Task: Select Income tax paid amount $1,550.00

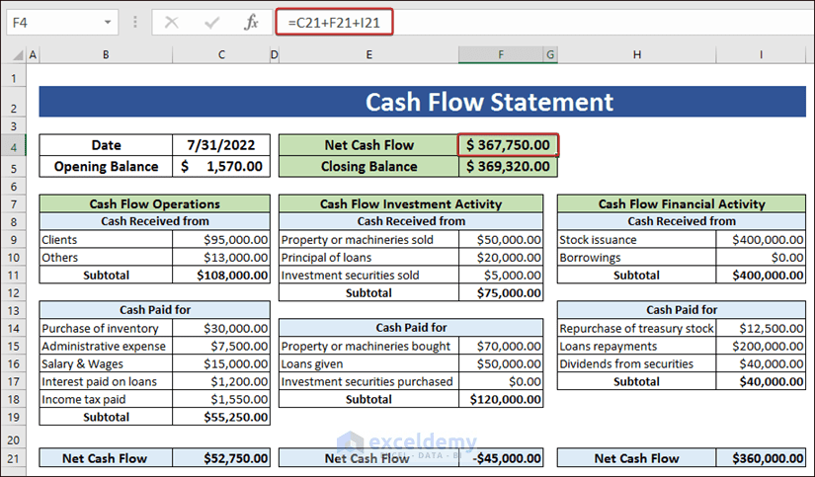Action: click(221, 399)
